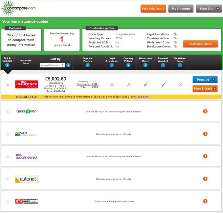Click the Personal Accident green tick
223x213 pixels.
coord(164,85)
